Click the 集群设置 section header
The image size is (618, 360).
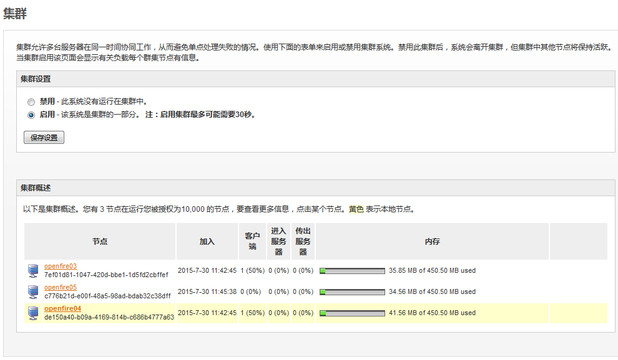tap(37, 78)
